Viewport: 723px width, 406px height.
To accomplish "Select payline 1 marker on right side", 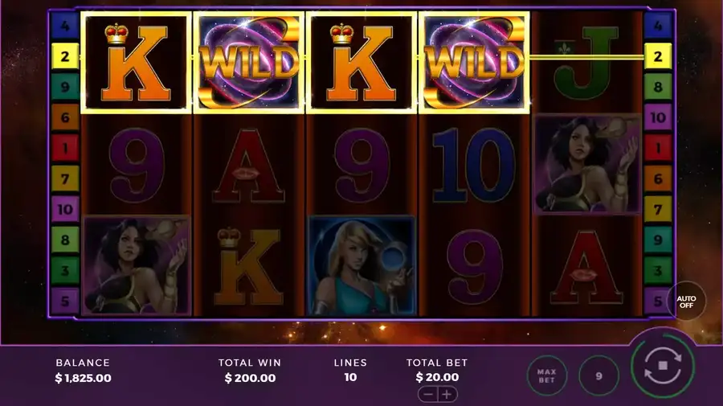I will coord(657,148).
